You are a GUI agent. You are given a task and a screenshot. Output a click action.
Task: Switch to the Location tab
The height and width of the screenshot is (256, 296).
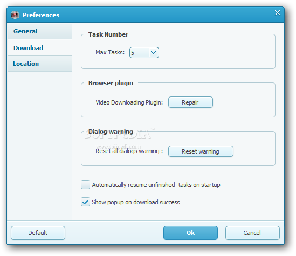tap(40, 64)
